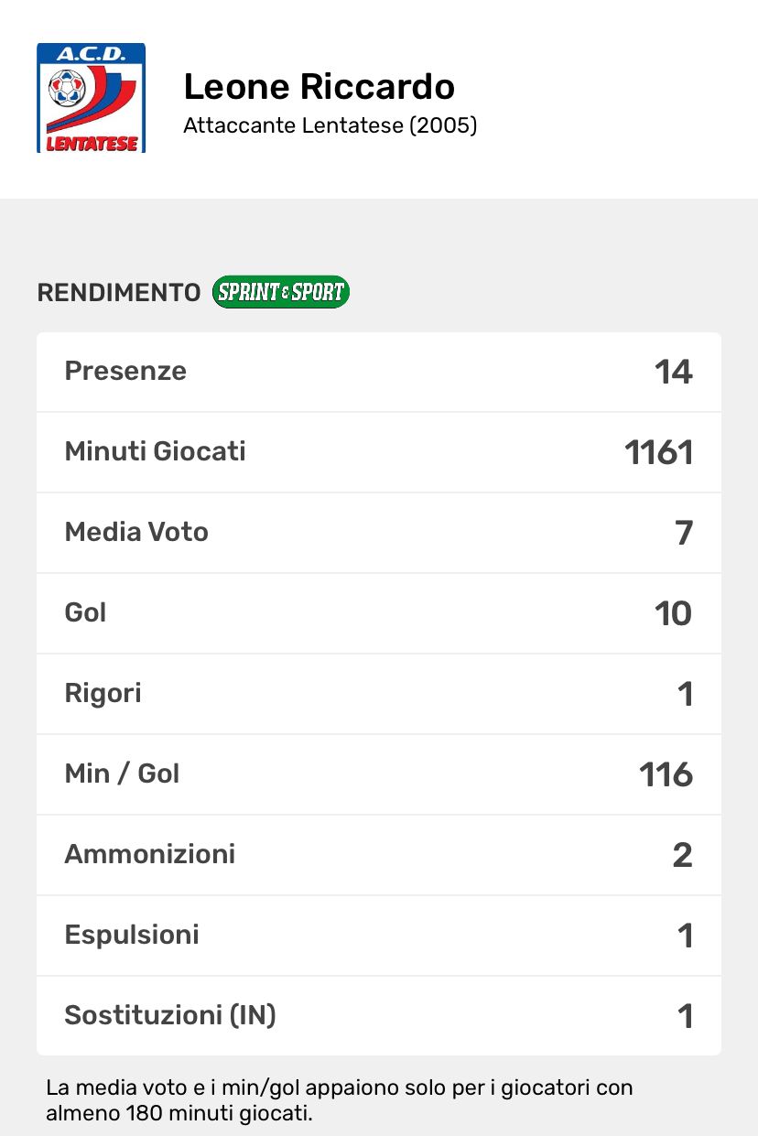Select the Media Voto row

click(379, 533)
